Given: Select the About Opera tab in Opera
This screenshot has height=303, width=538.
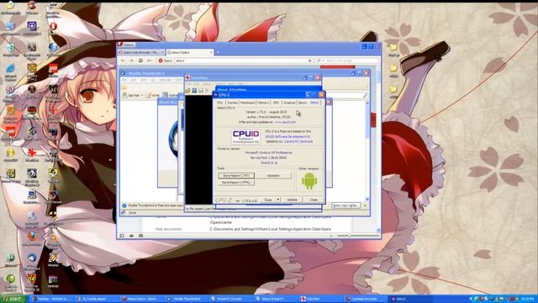Looking at the screenshot, I should (189, 52).
